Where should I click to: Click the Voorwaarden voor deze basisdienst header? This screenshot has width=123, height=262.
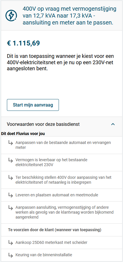click(61, 124)
